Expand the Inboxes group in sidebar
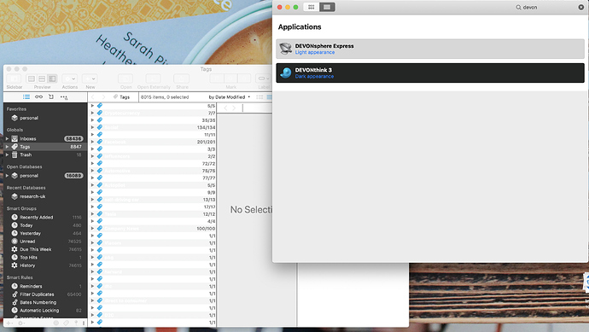This screenshot has width=589, height=332. tap(7, 138)
